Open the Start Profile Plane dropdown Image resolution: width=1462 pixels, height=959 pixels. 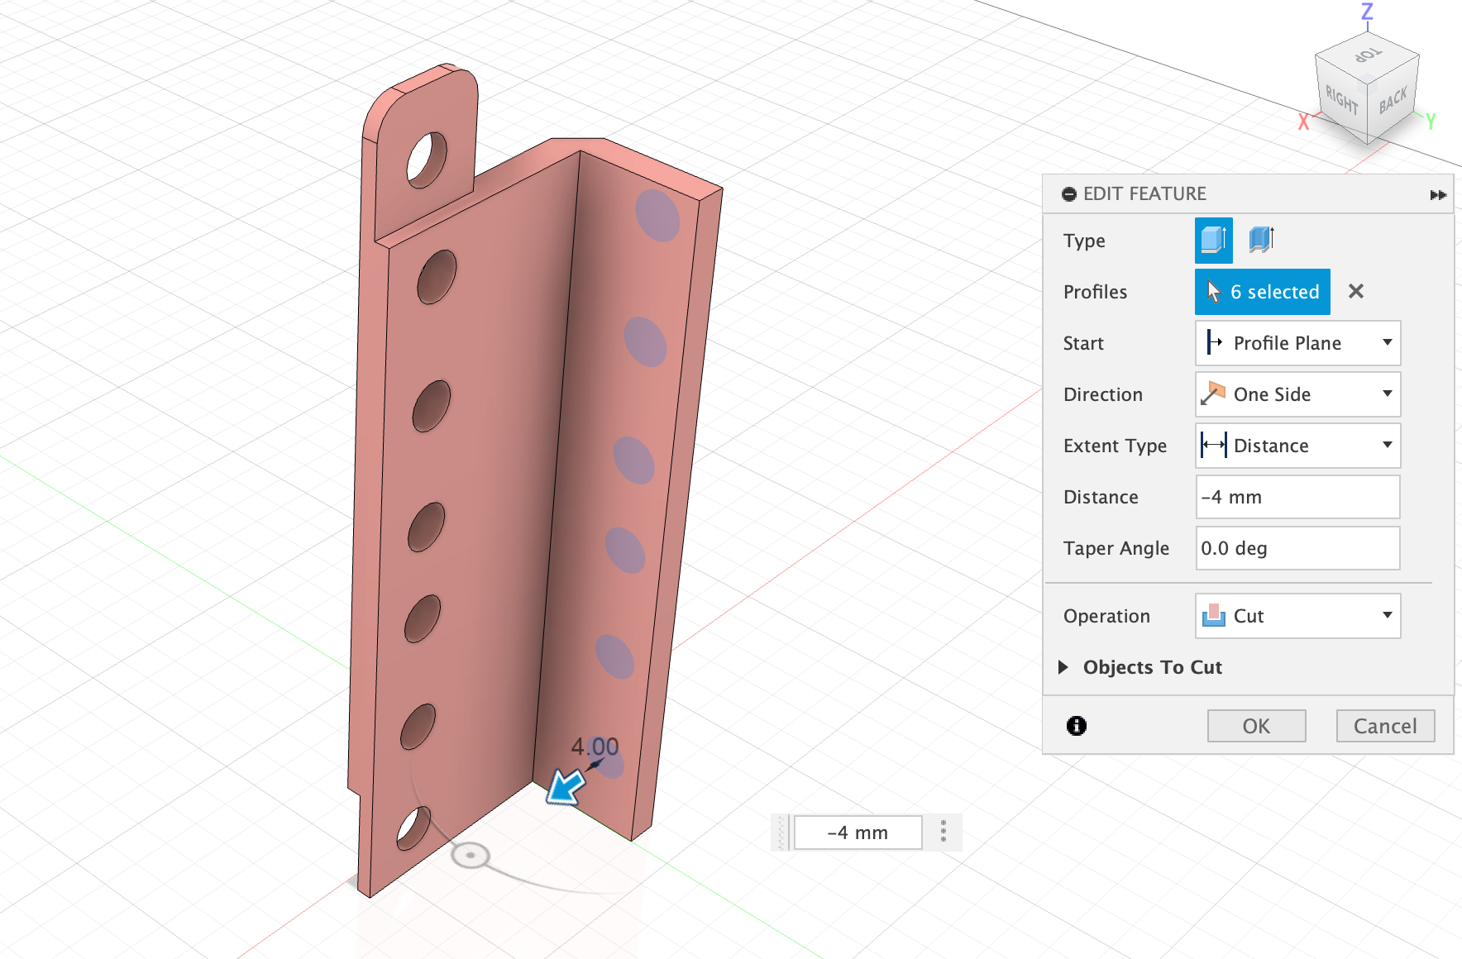(1297, 343)
